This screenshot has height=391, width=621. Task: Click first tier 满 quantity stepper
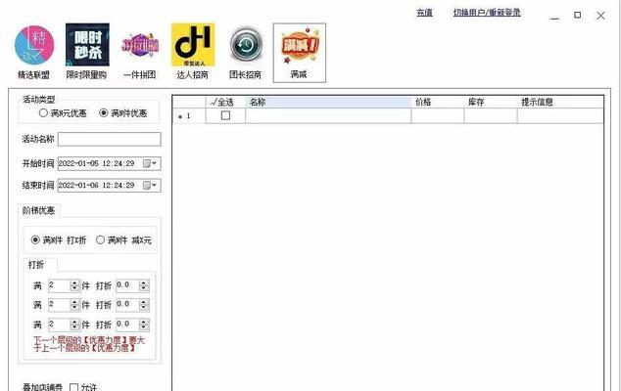tap(74, 285)
